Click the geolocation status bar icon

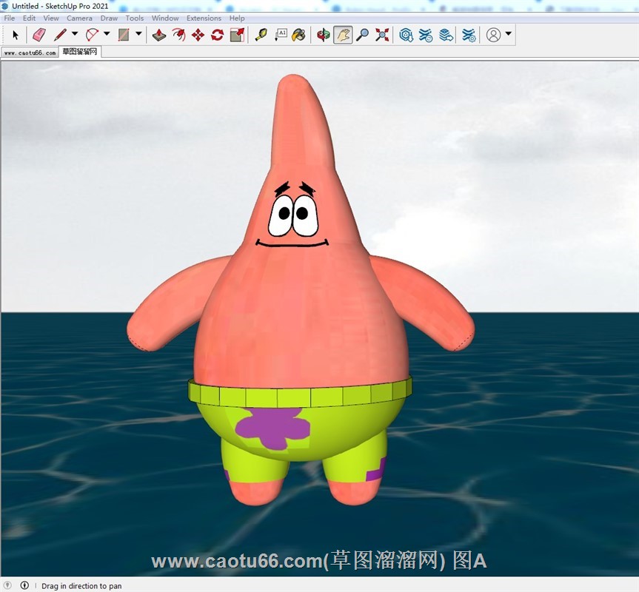click(x=7, y=585)
